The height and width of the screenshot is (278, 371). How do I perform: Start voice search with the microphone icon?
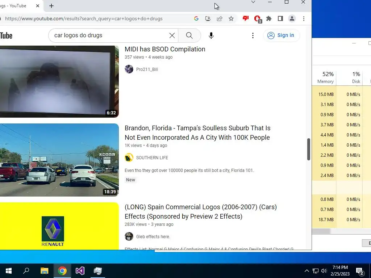(x=211, y=35)
